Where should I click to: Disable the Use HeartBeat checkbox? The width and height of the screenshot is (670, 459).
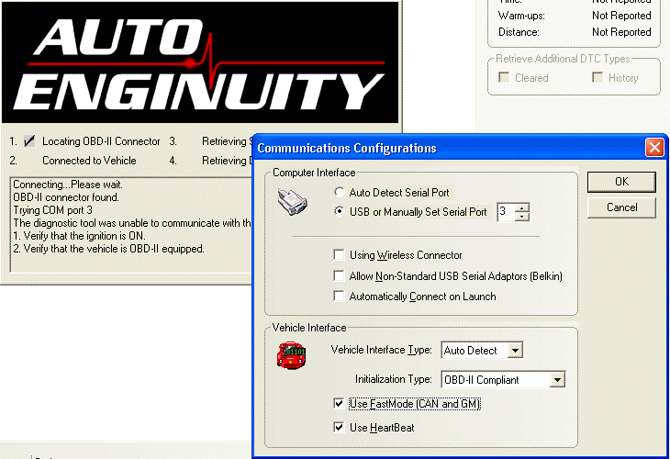click(x=341, y=427)
